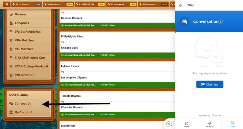Image resolution: width=243 pixels, height=129 pixels.
Task: Click trophy icon beside FIFA Club World Cup
Action: coord(11,58)
